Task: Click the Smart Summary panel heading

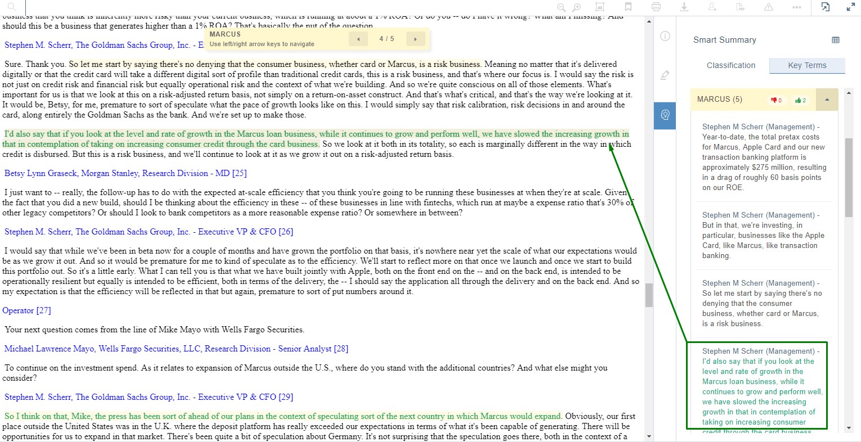Action: (x=724, y=40)
